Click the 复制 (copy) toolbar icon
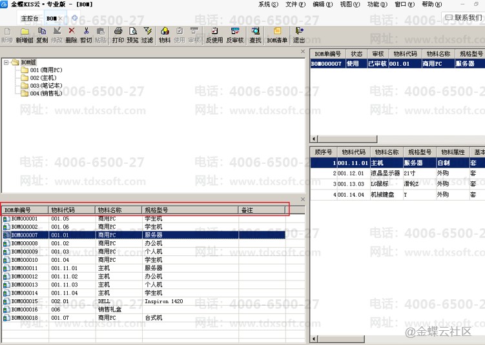485x345 pixels. 42,35
